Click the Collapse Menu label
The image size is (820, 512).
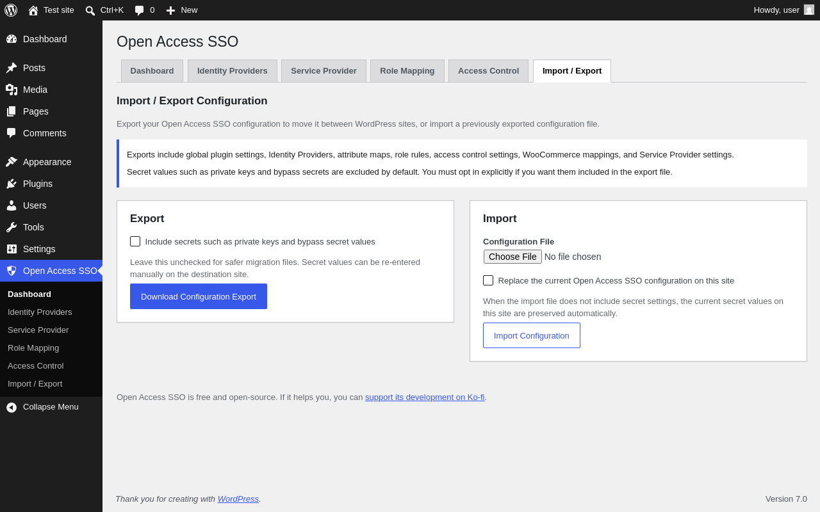51,407
